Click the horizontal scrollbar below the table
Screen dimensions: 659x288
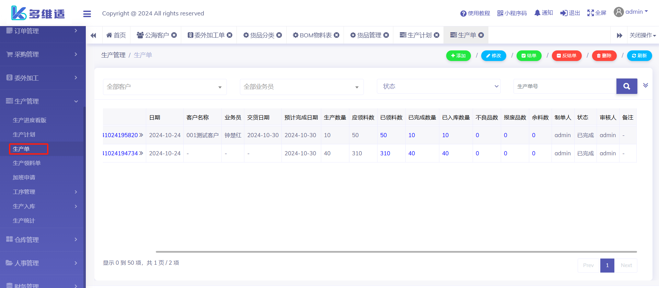click(x=396, y=252)
